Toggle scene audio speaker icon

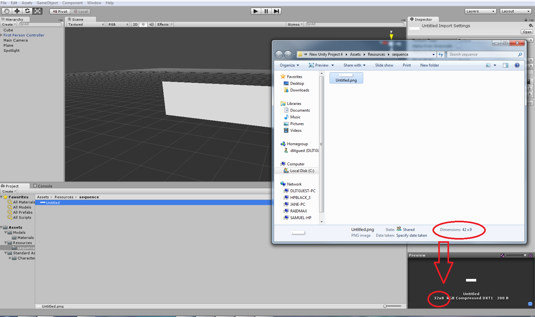click(151, 24)
